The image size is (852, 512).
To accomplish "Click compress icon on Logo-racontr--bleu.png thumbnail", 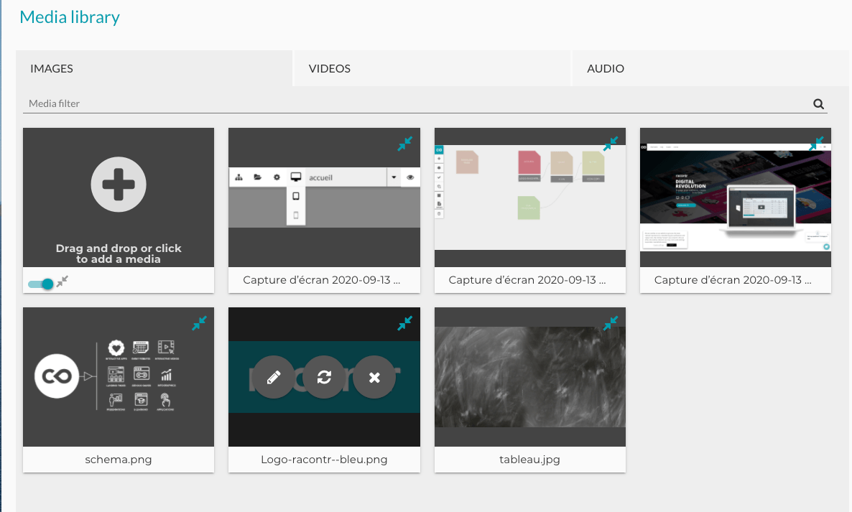I will 405,324.
